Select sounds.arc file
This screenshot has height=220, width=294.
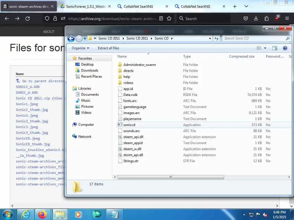(x=131, y=131)
